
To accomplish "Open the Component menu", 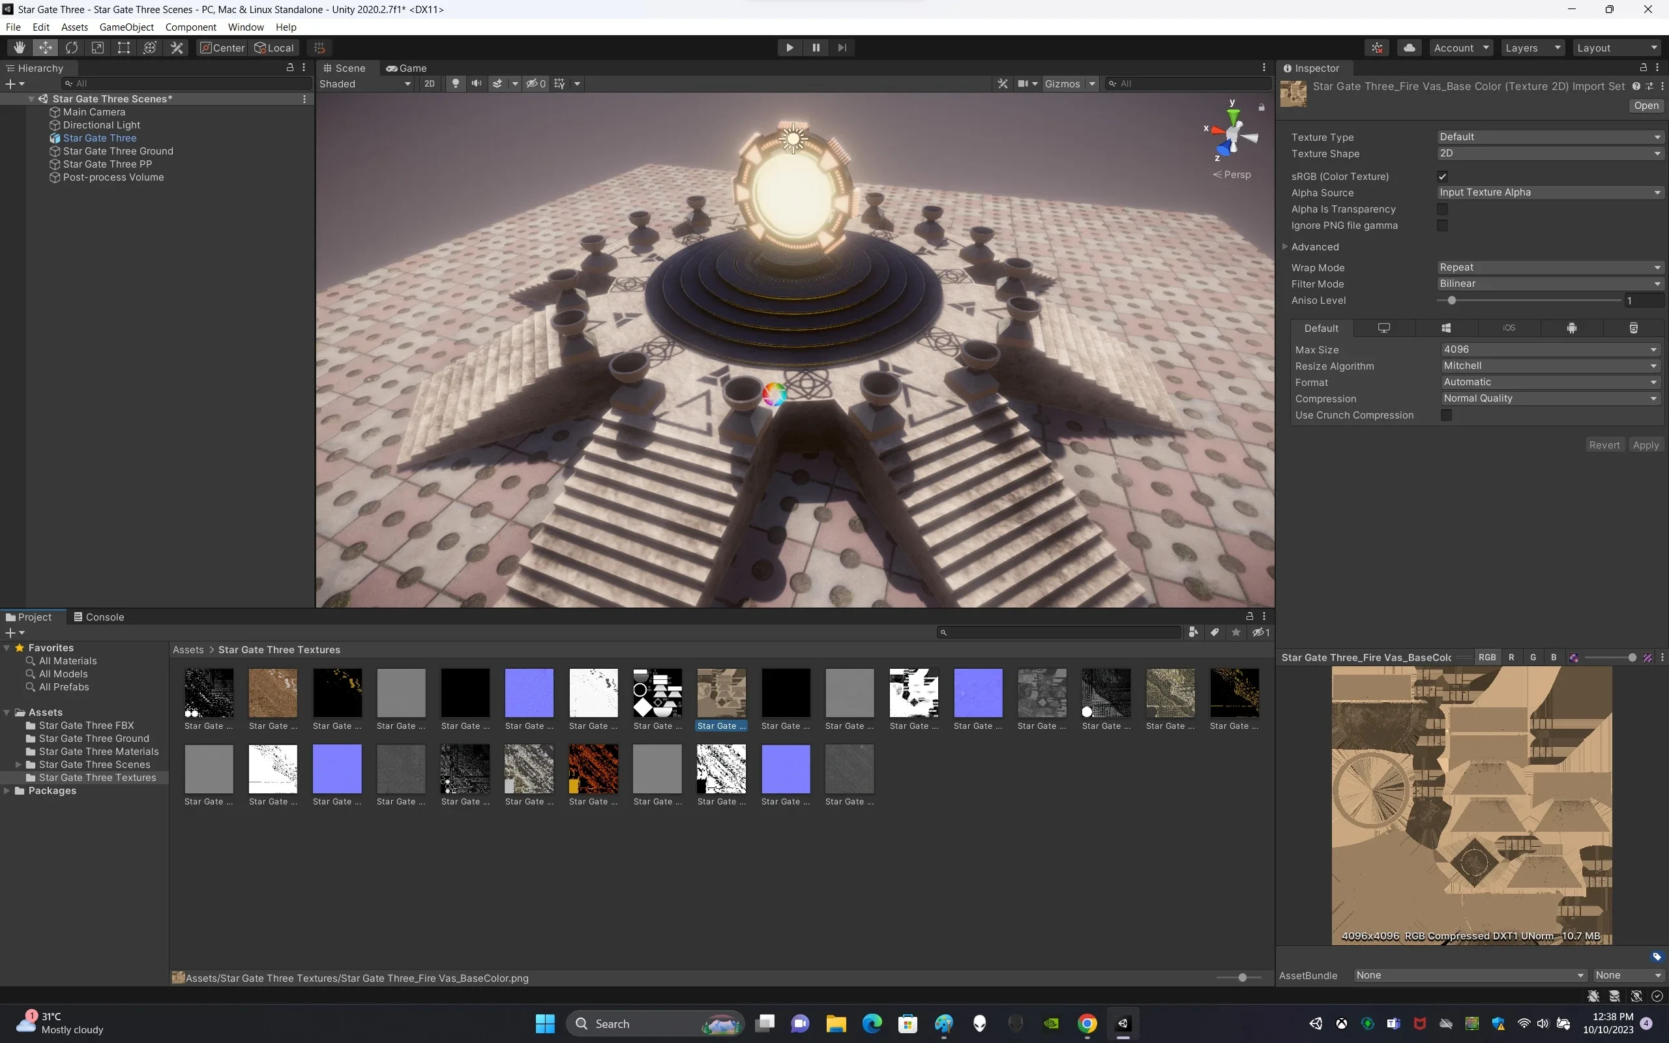I will tap(190, 27).
